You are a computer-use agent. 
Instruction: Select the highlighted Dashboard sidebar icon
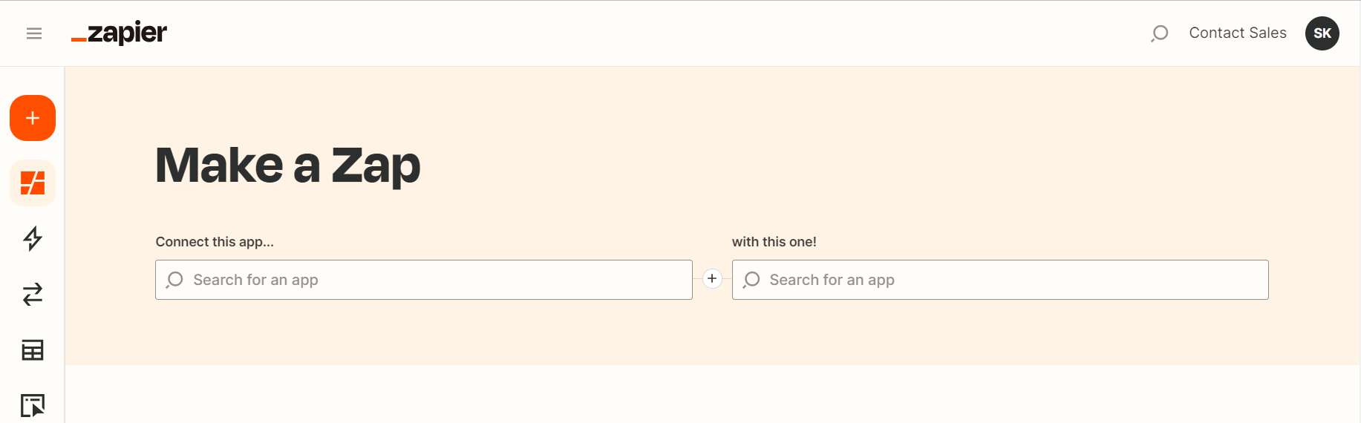coord(33,183)
